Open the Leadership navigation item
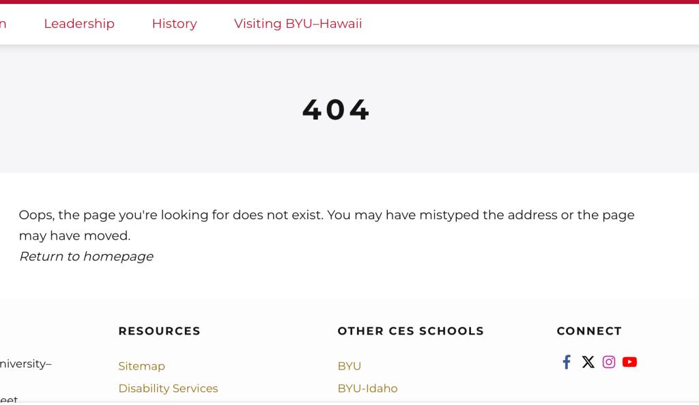The image size is (699, 405). [x=79, y=24]
